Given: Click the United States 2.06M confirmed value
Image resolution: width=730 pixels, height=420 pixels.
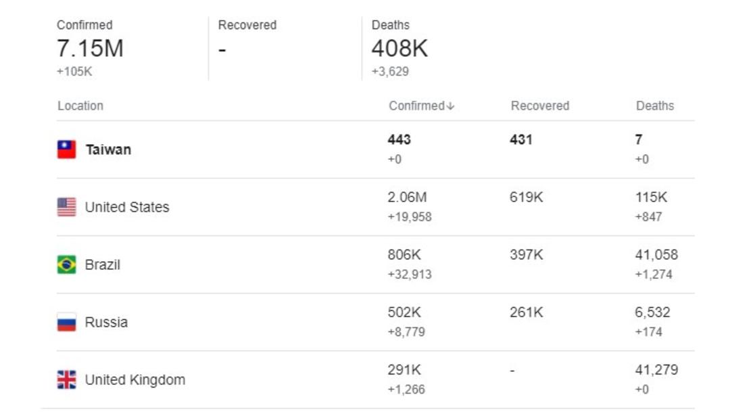Looking at the screenshot, I should [x=408, y=197].
